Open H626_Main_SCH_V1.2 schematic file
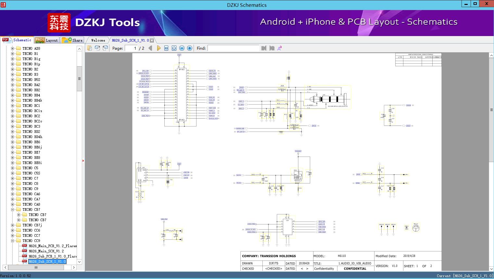 [x=46, y=251]
